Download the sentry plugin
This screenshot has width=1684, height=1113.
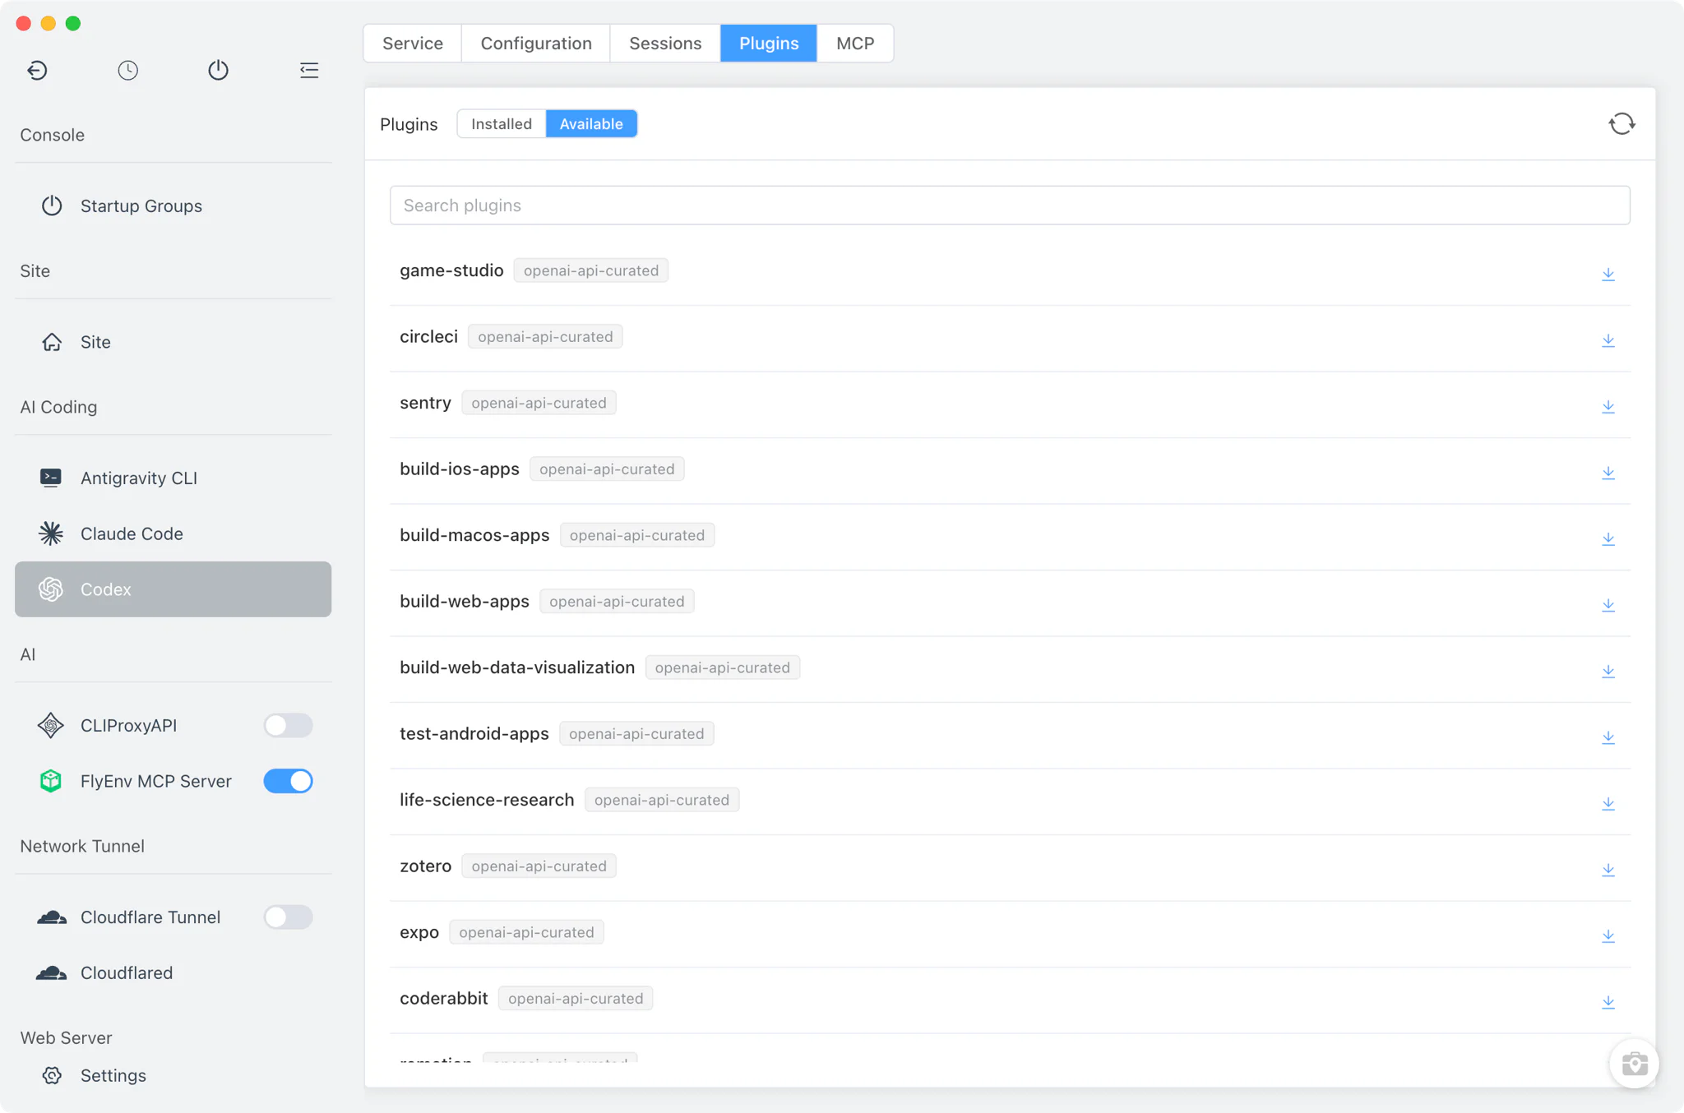pos(1608,406)
